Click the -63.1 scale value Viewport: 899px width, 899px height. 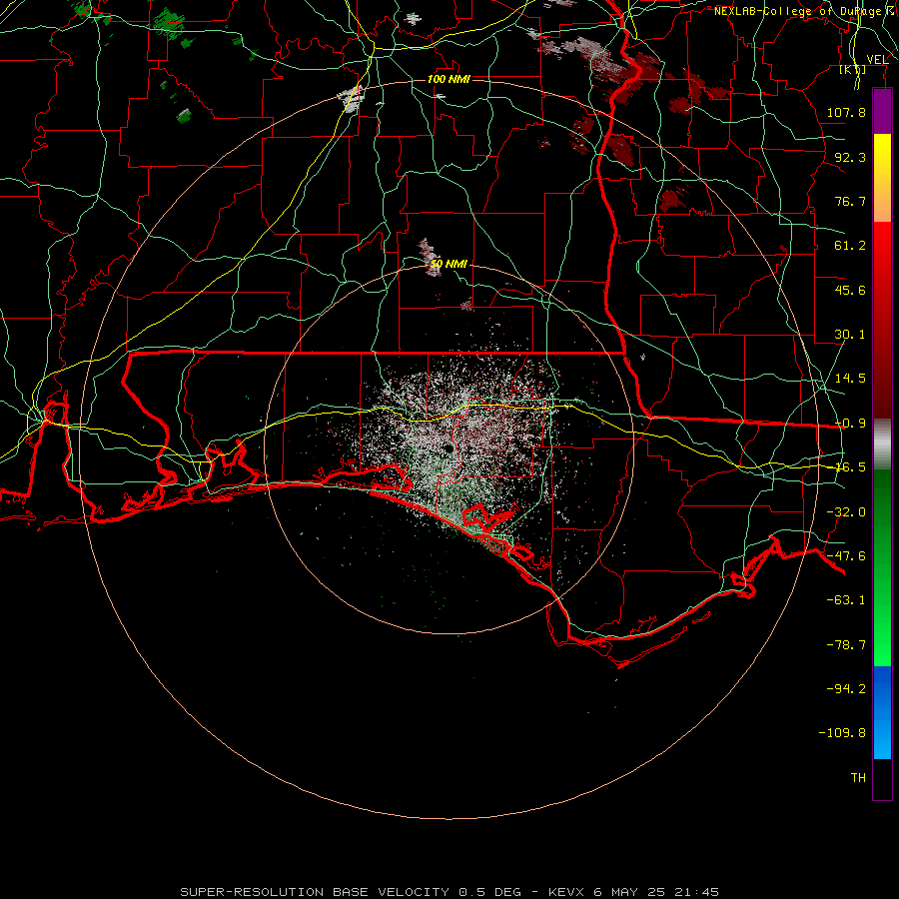tap(846, 600)
